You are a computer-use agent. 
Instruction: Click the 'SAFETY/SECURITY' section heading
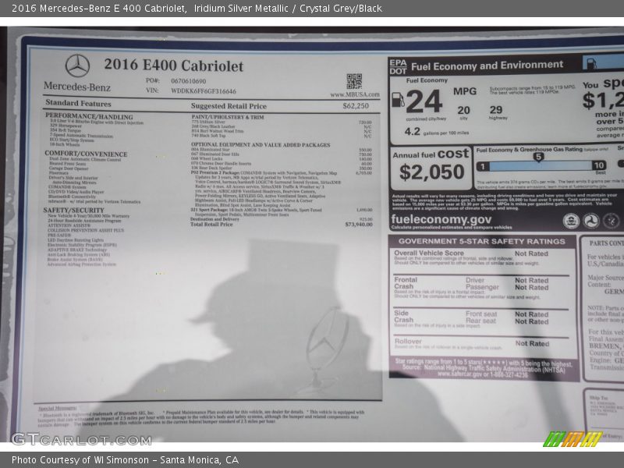73,210
